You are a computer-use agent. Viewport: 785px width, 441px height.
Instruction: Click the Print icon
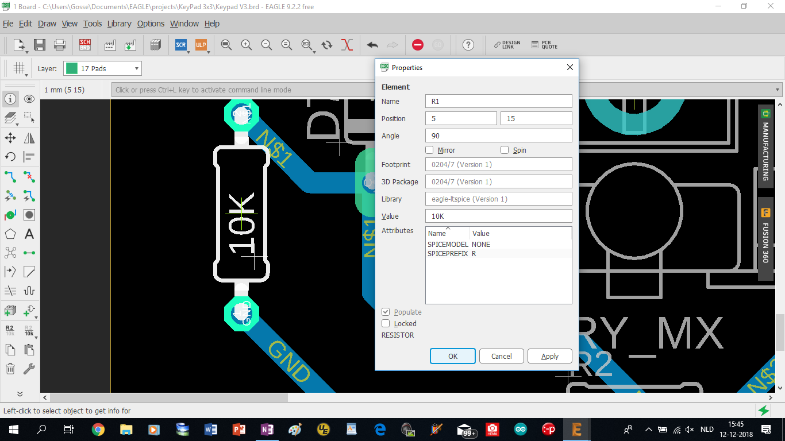pyautogui.click(x=60, y=45)
